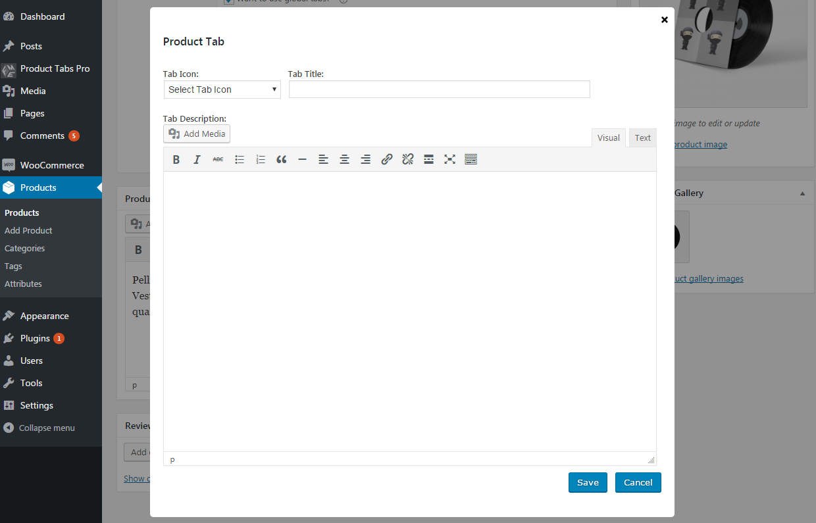Open distraction-free fullscreen mode
Screen dimensions: 816x523
tap(449, 159)
